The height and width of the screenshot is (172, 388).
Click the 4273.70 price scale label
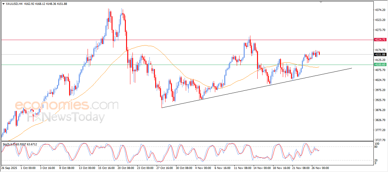coord(380,30)
